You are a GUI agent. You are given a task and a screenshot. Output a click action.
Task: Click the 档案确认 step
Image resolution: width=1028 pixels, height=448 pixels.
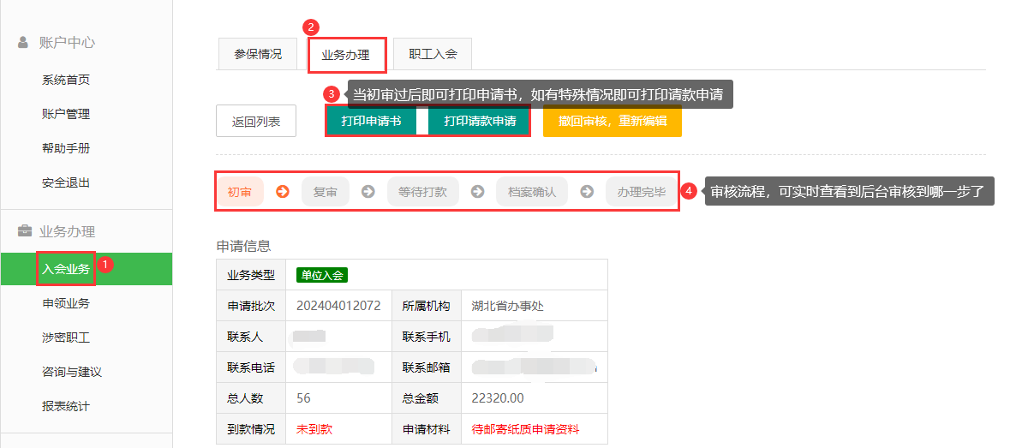click(x=532, y=192)
